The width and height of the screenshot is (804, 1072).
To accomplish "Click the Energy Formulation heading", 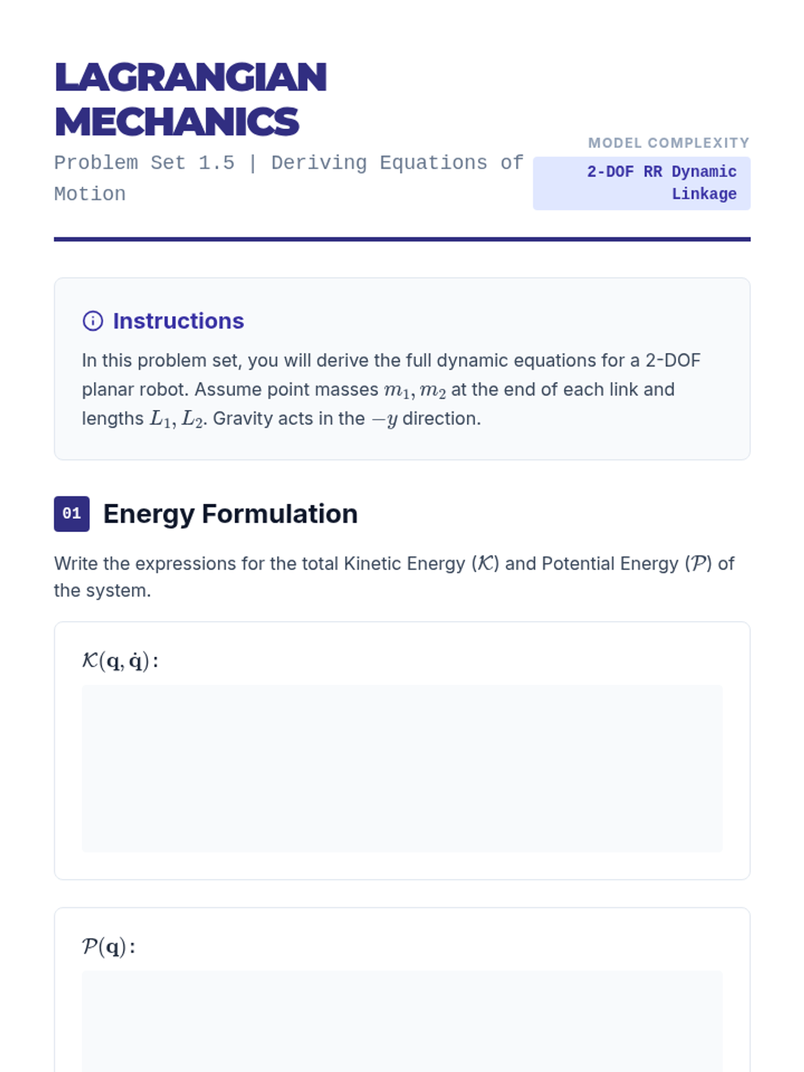I will click(230, 514).
